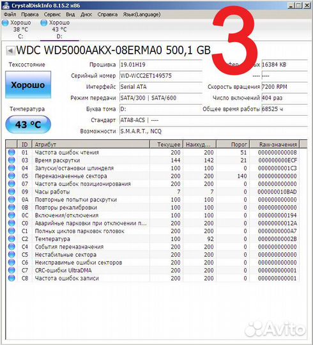Screen dimensions: 313x345
Task: Click the Порог column header
Action: tap(233, 144)
